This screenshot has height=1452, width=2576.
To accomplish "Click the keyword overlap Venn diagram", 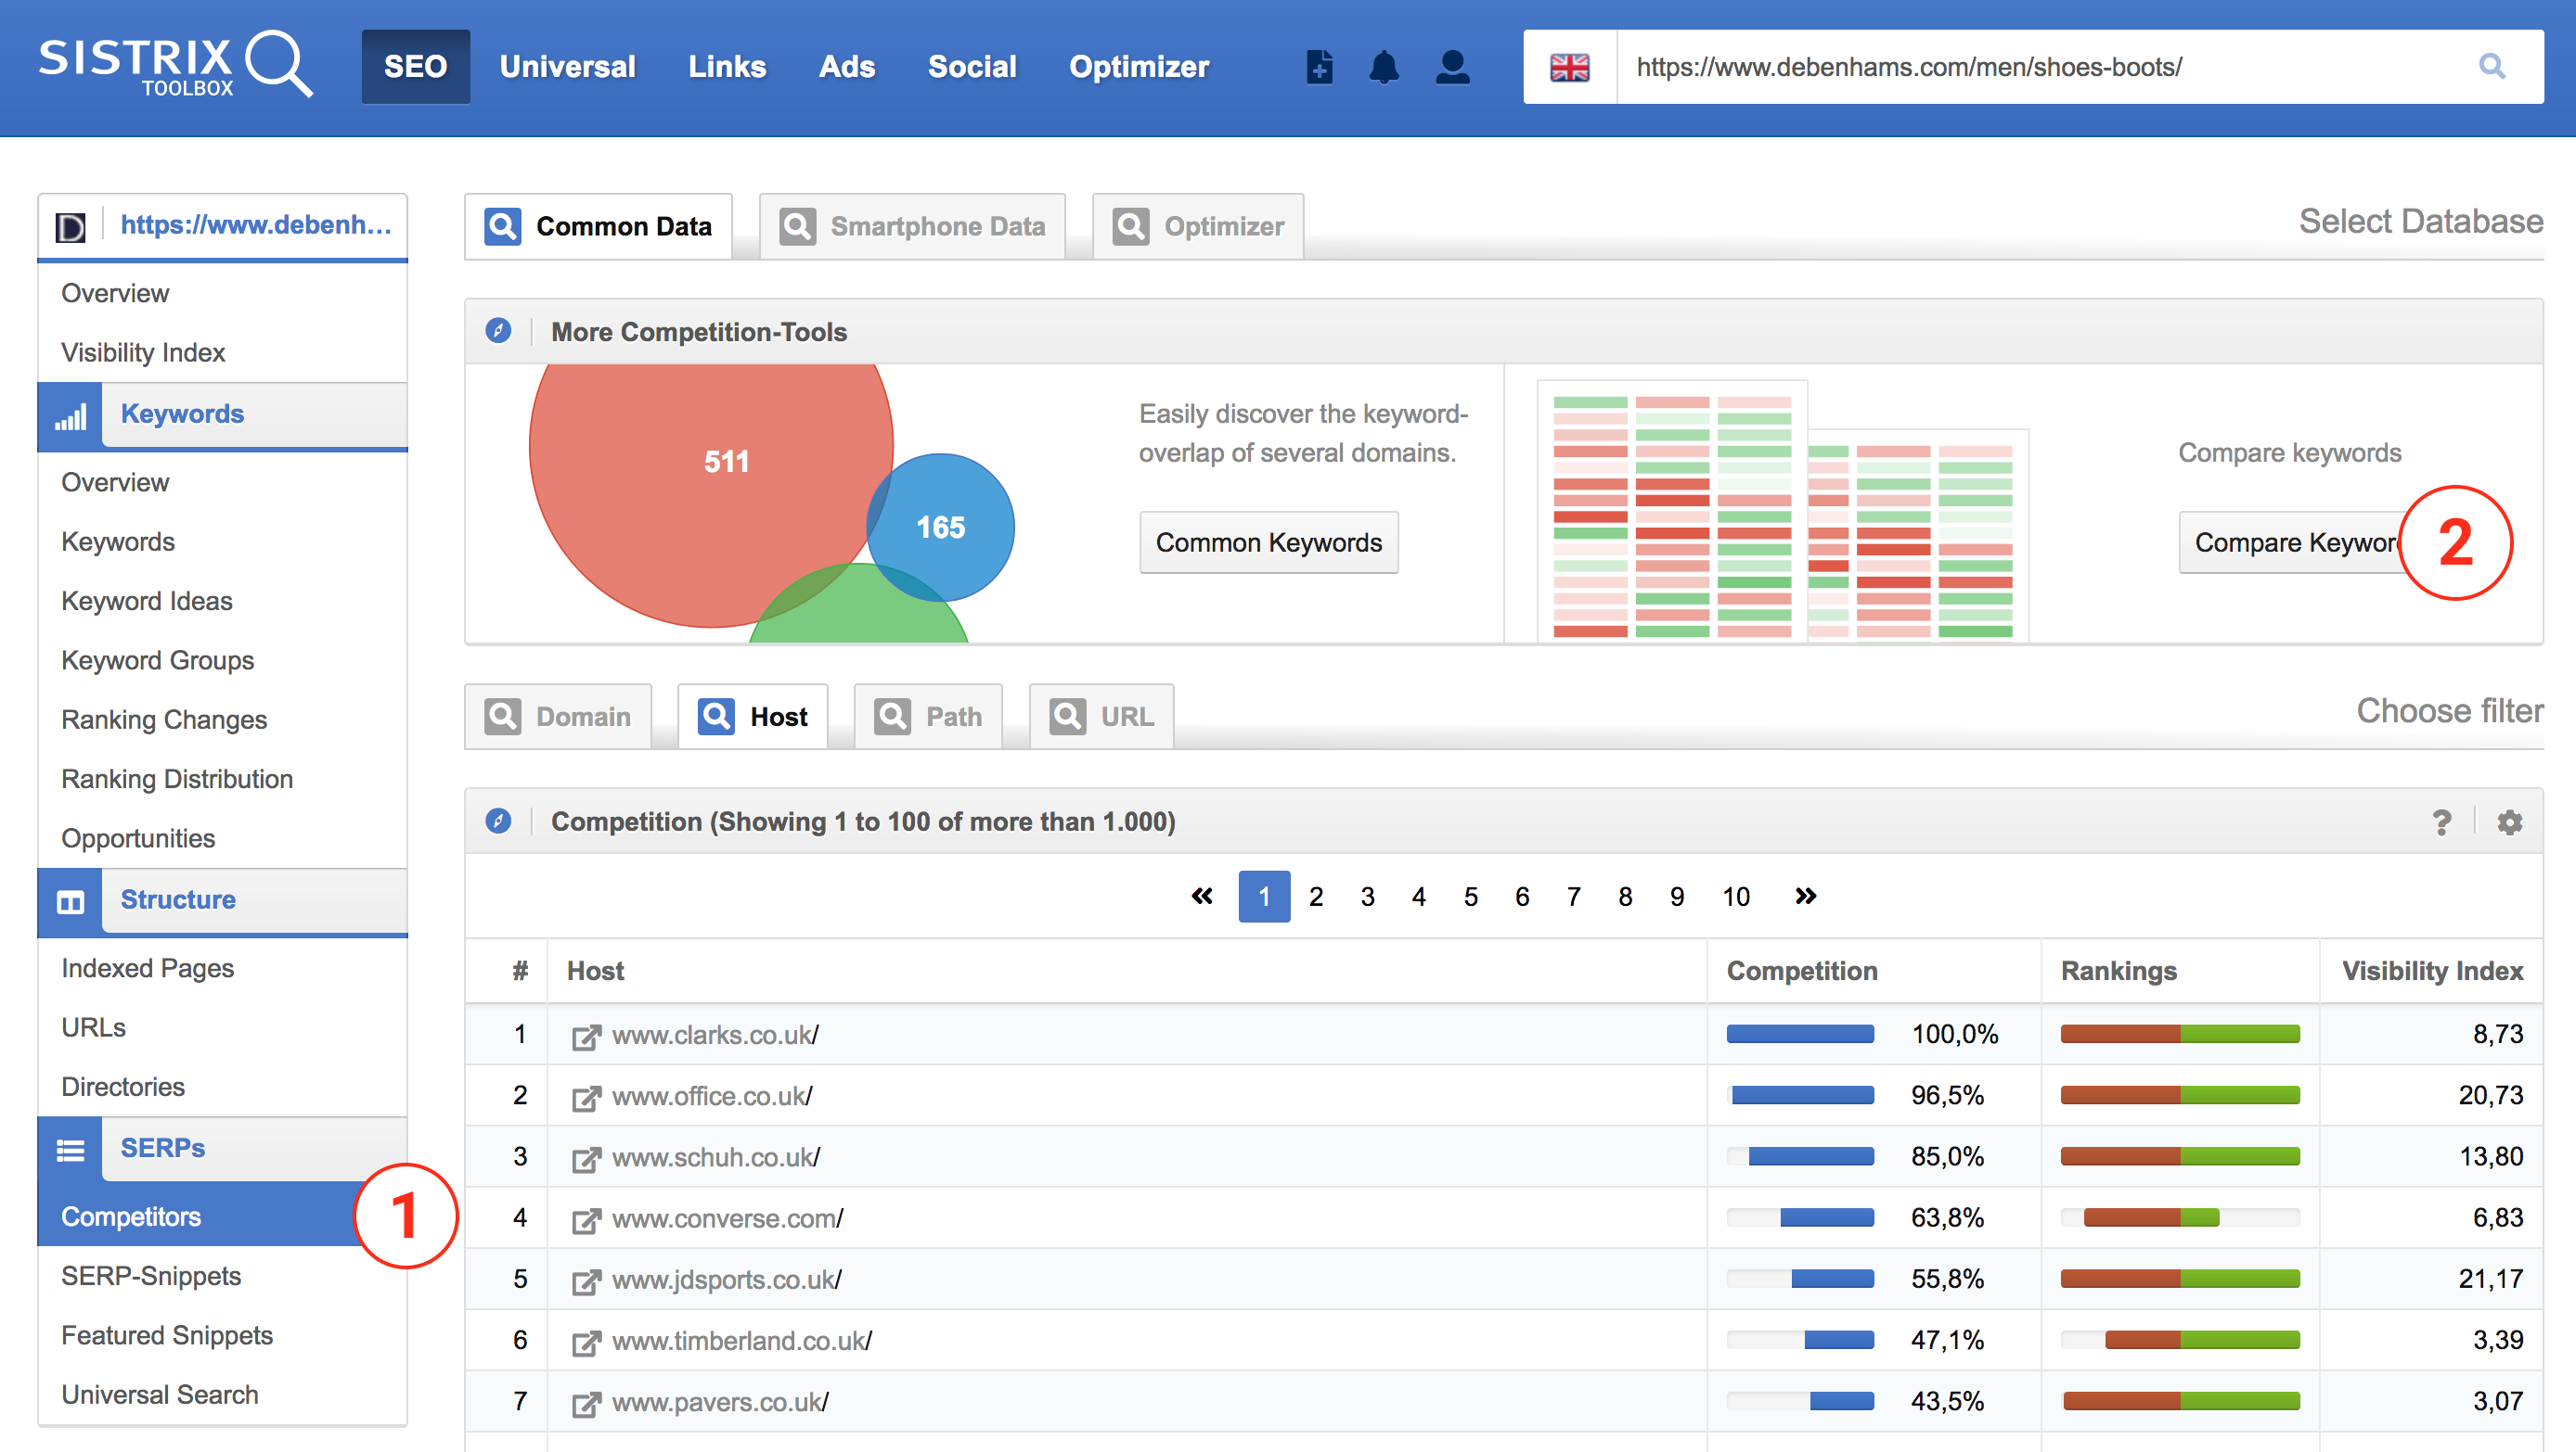I will coord(771,504).
